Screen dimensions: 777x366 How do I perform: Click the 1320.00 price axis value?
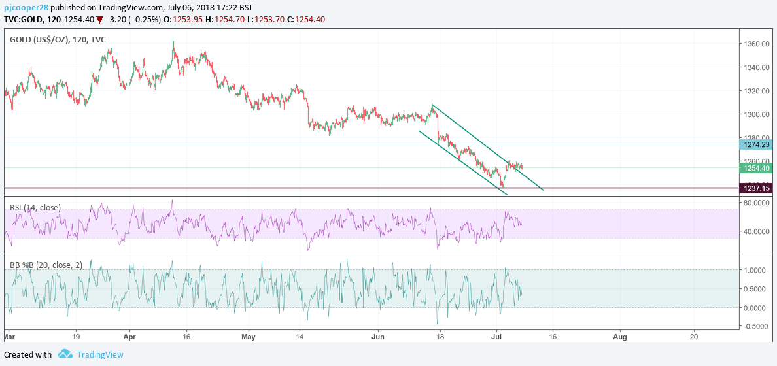(x=756, y=91)
